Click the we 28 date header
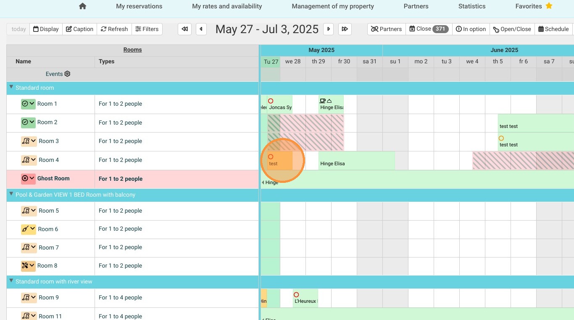 coord(293,62)
